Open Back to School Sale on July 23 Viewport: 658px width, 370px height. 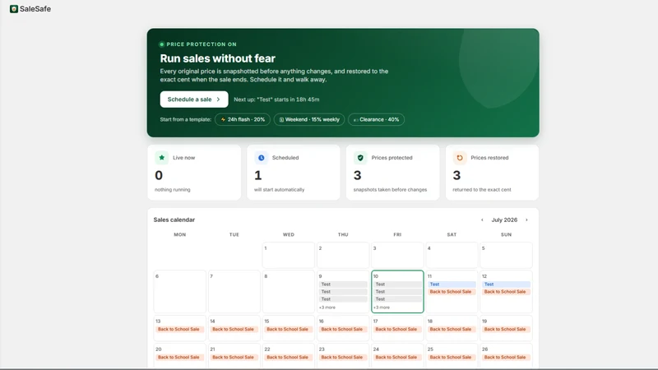tap(343, 358)
